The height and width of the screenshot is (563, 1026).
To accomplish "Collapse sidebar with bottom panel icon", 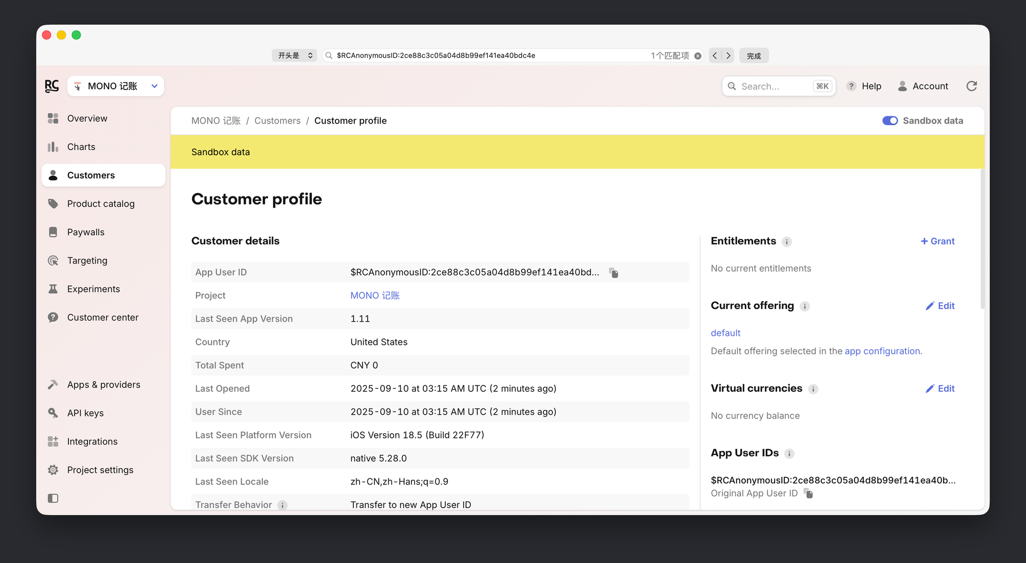I will coord(53,498).
